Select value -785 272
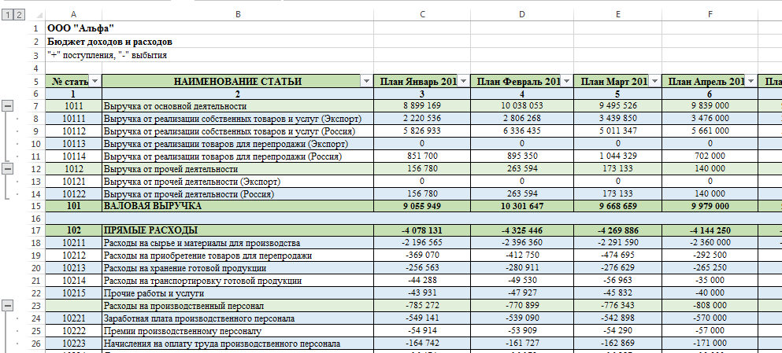The height and width of the screenshot is (353, 782). coord(422,306)
